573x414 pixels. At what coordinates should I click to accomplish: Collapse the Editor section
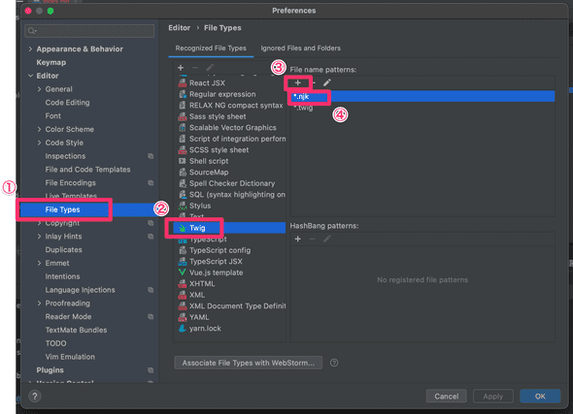pos(30,76)
